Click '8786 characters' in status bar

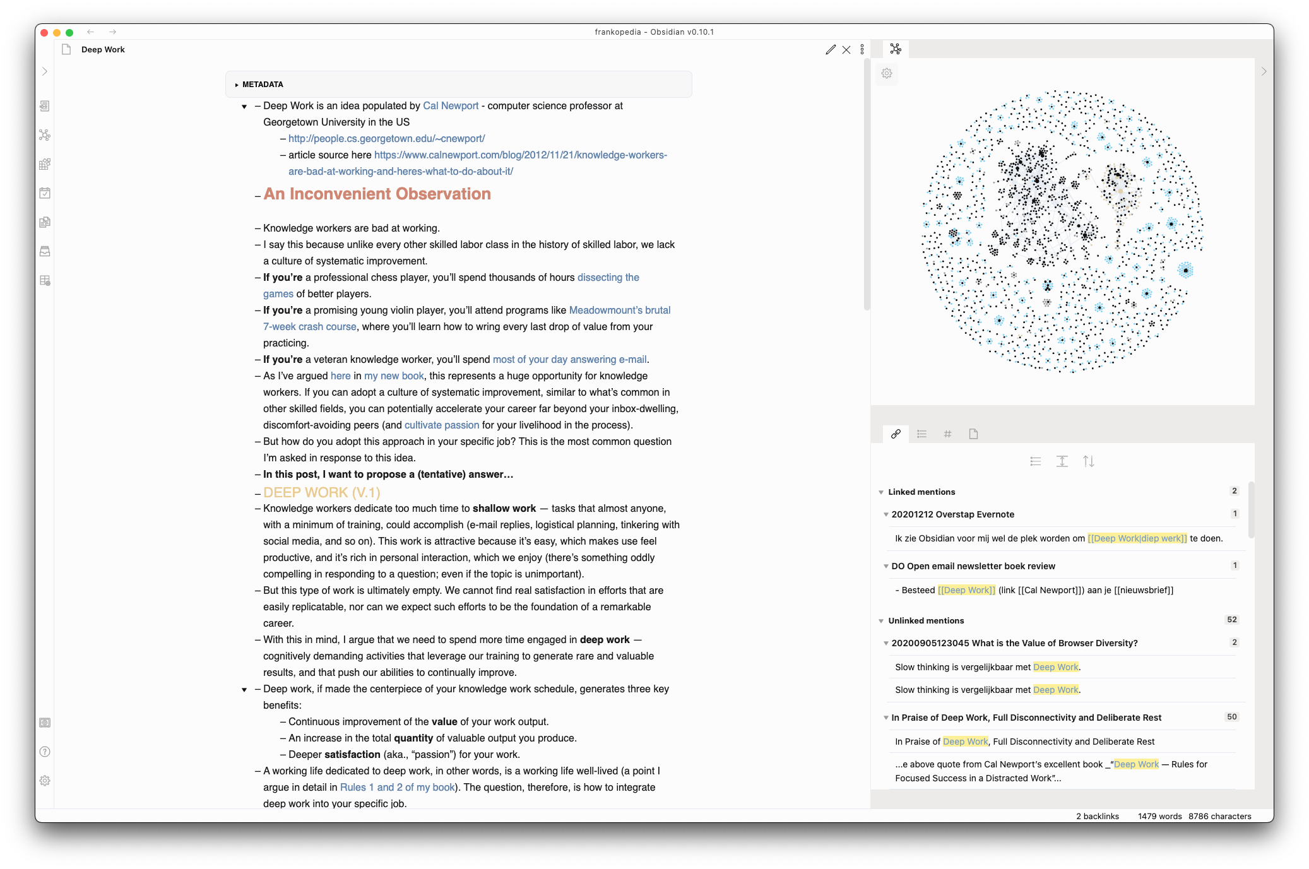[x=1220, y=816]
